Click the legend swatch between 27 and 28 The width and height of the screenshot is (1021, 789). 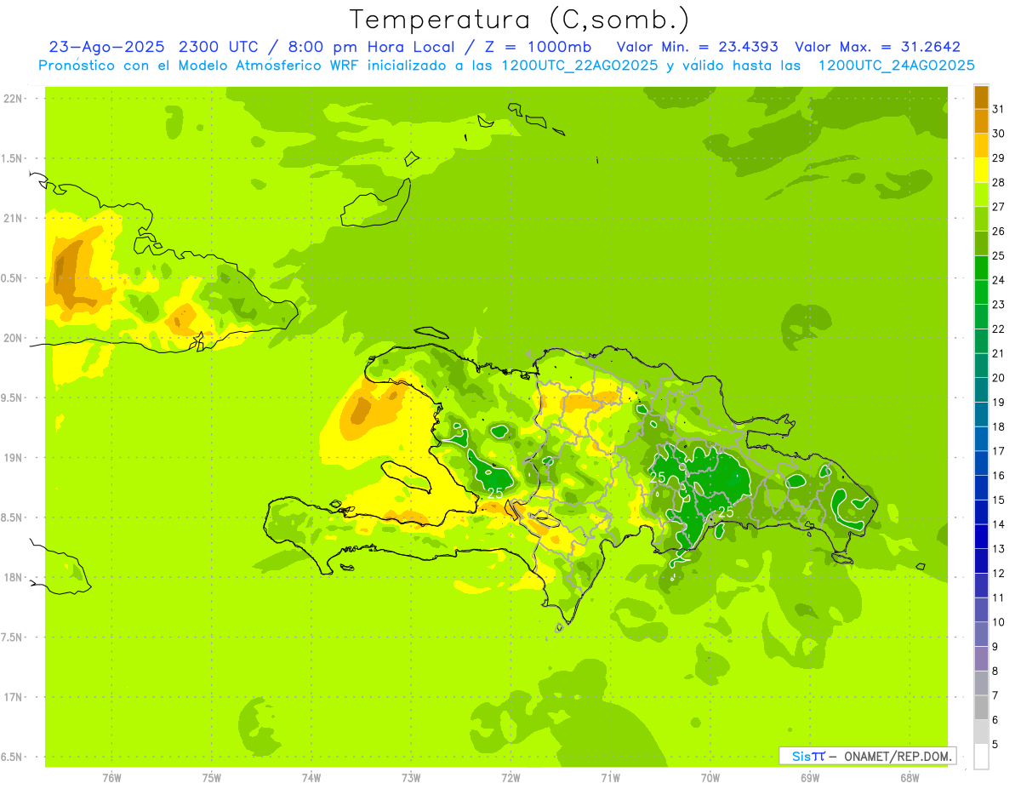click(981, 195)
